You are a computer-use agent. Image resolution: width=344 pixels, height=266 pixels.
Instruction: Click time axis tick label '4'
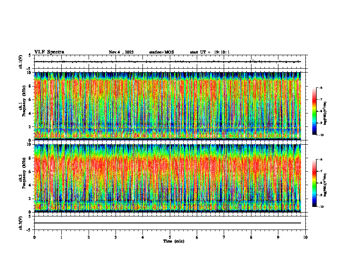coord(143,237)
